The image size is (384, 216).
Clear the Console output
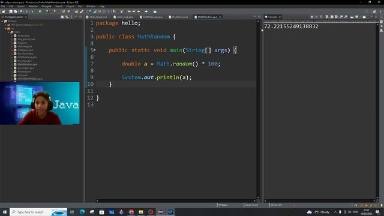(x=327, y=17)
